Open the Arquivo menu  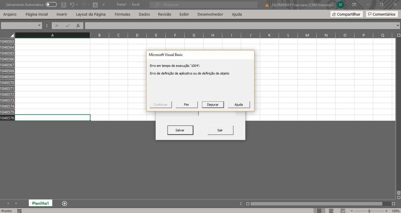[10, 14]
